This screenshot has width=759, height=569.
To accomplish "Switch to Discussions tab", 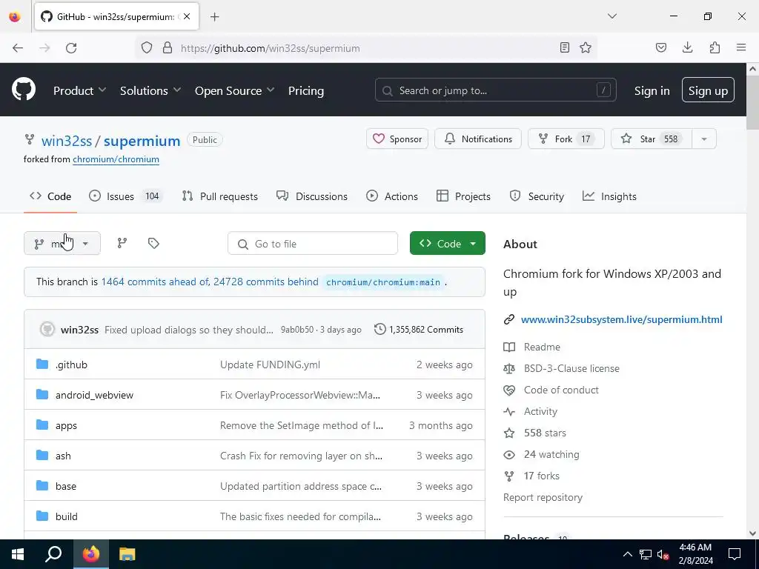I will [312, 196].
